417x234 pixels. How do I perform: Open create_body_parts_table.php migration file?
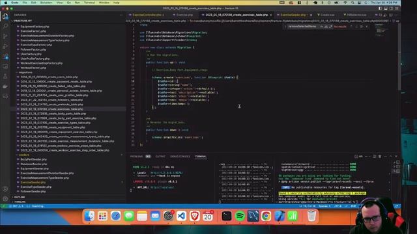pyautogui.click(x=53, y=114)
